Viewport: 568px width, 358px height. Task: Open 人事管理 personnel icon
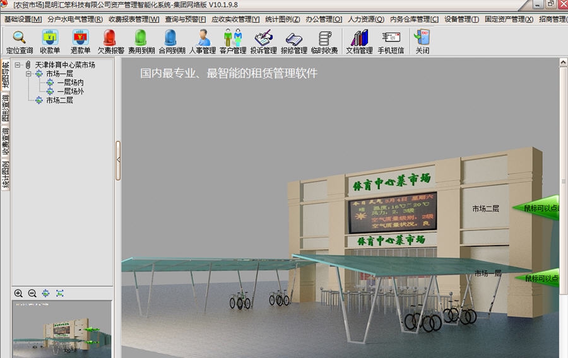click(203, 42)
